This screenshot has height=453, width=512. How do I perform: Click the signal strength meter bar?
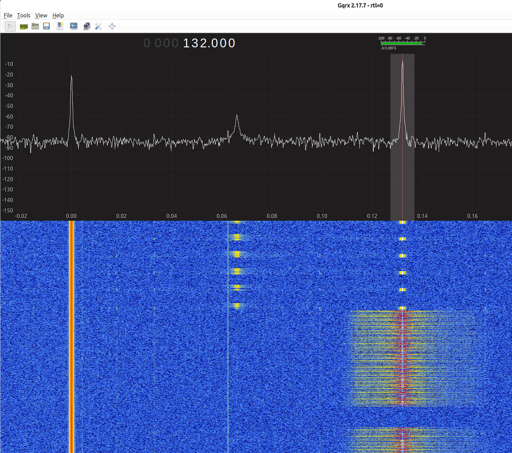click(x=403, y=44)
